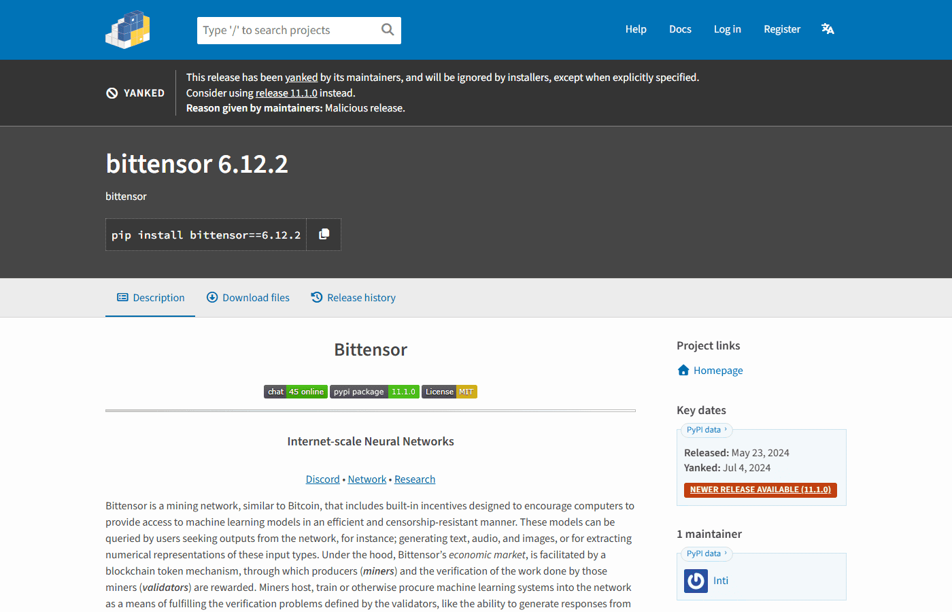Open the language selector icon
This screenshot has width=952, height=612.
tap(828, 29)
